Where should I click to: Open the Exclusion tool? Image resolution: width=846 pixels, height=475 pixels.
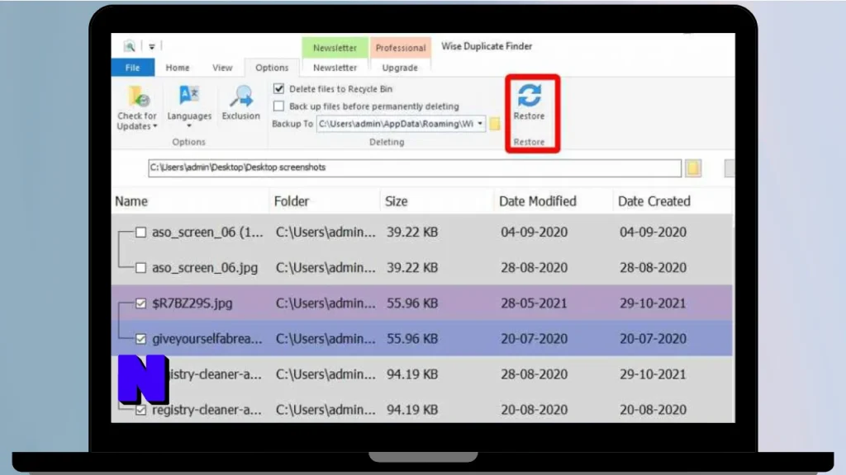[x=240, y=103]
